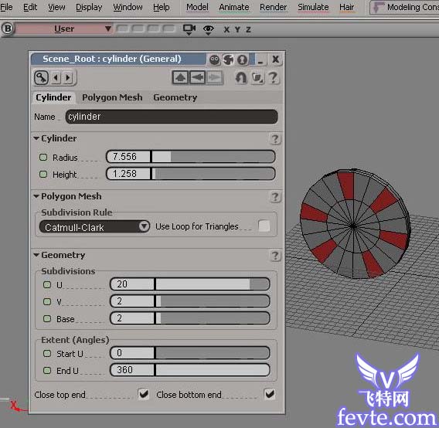Viewport: 439px width, 428px height.
Task: Open Catmull-Clark subdivision rule dropdown
Action: (94, 226)
